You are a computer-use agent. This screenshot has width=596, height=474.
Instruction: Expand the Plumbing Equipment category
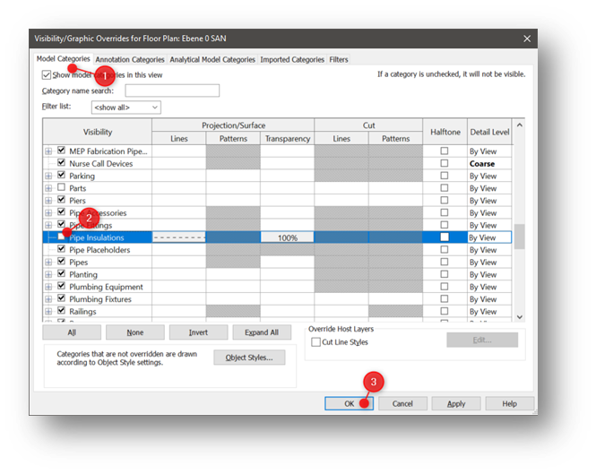click(x=48, y=287)
